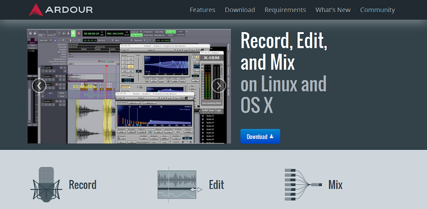Viewport: 427px width, 209px height.
Task: Click the Ardour logo in the header
Action: pyautogui.click(x=61, y=10)
